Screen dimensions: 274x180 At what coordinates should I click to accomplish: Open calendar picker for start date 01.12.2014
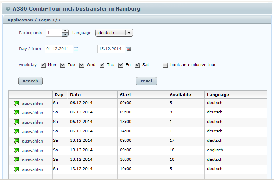[x=76, y=49]
